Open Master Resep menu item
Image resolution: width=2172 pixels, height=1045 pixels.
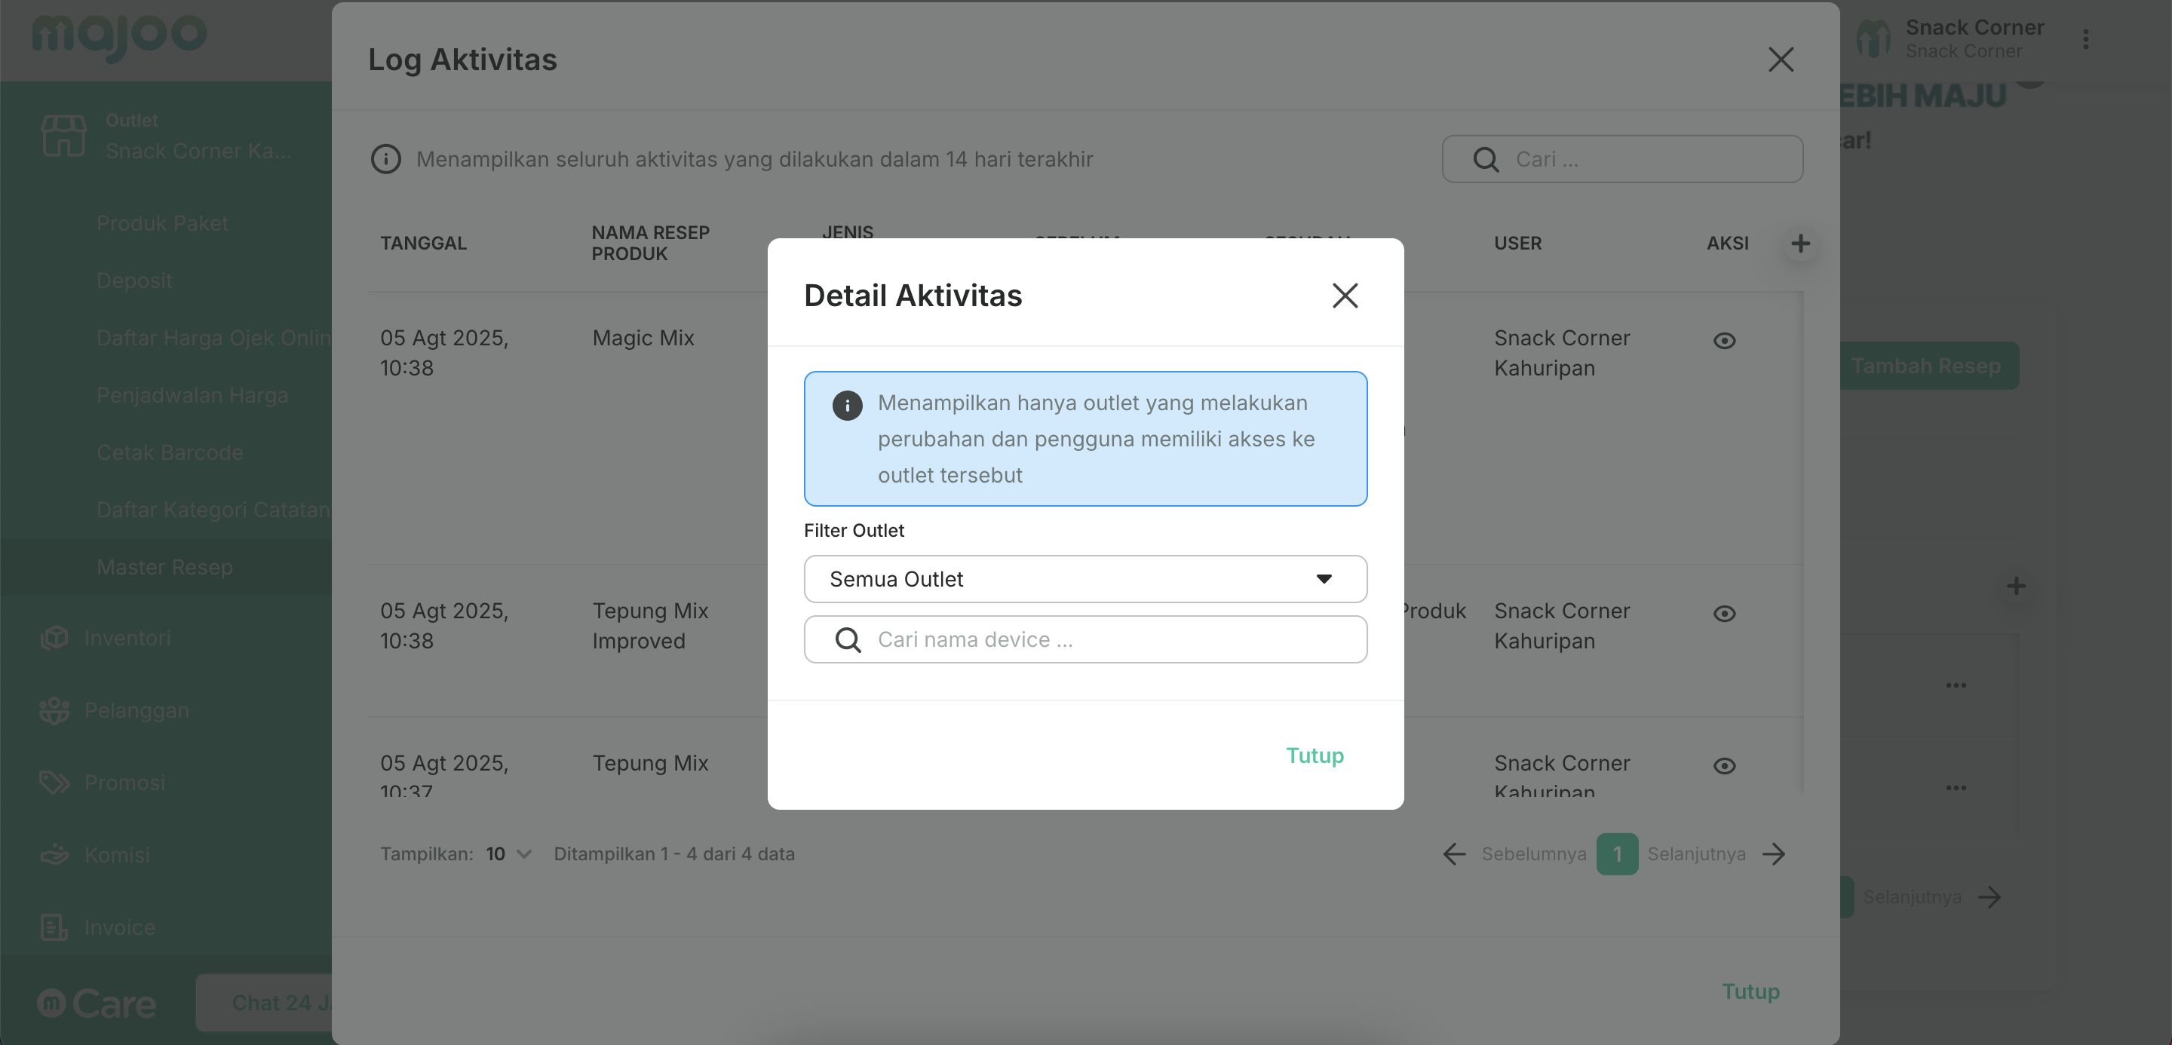164,567
